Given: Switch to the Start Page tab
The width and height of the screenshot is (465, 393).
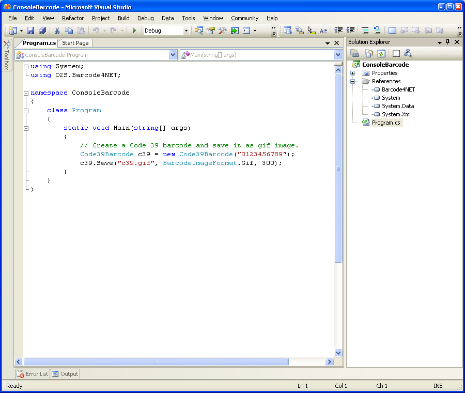Looking at the screenshot, I should tap(75, 43).
